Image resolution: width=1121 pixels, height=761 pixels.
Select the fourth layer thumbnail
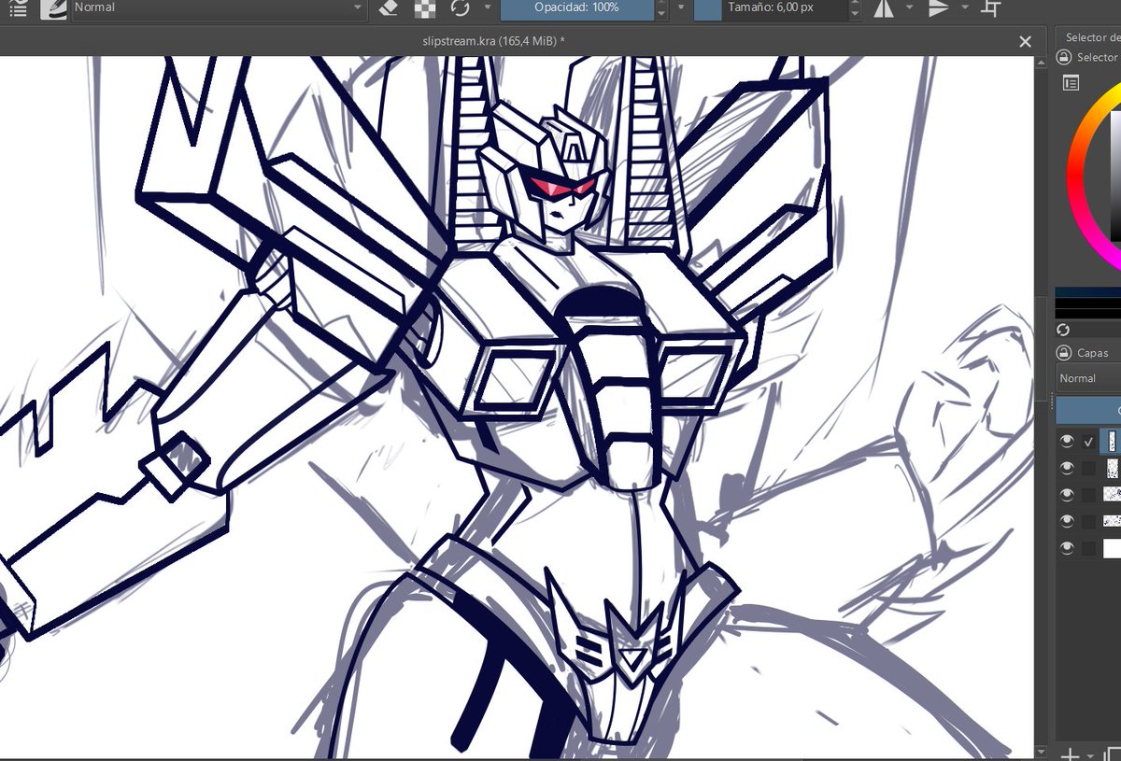coord(1112,521)
